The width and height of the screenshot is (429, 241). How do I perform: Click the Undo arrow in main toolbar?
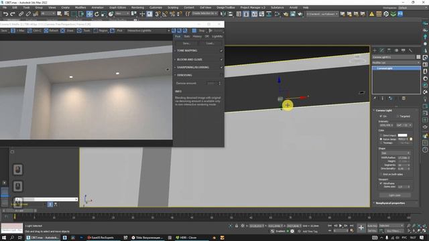[x=5, y=14]
